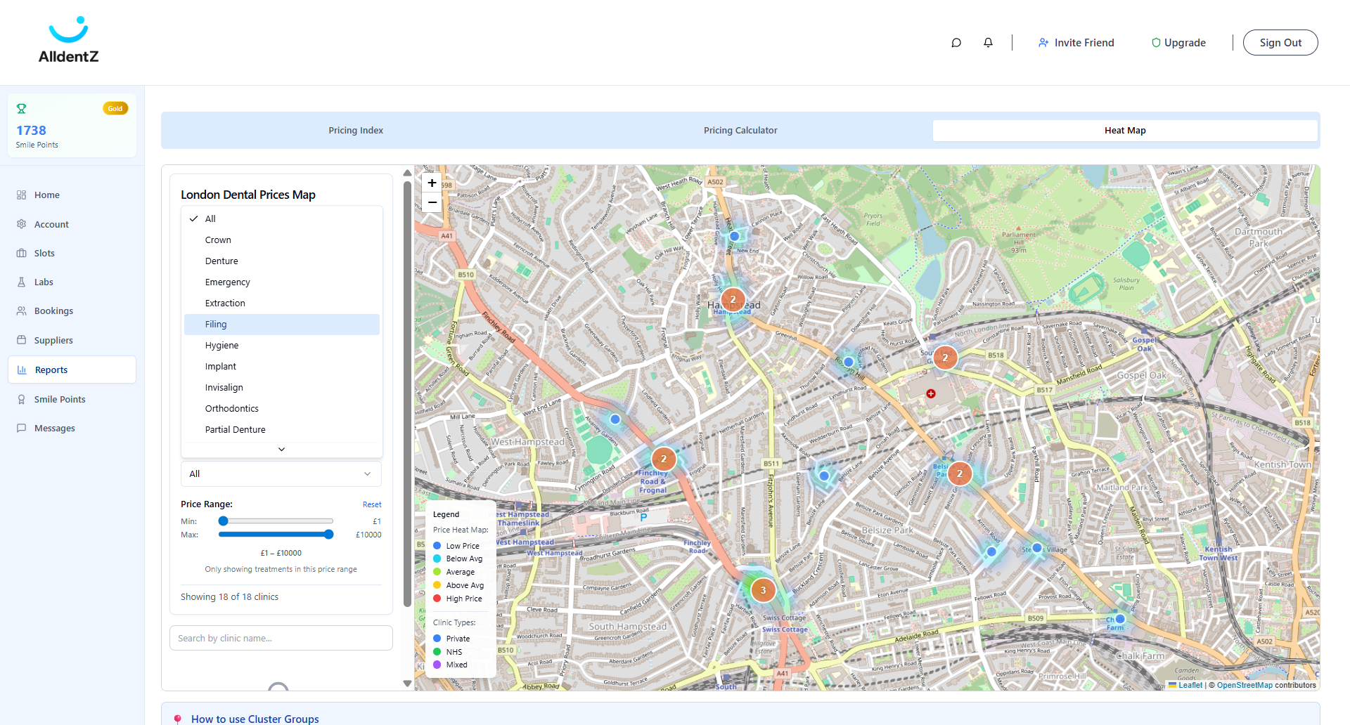This screenshot has height=725, width=1350.
Task: Click the Slots icon in sidebar
Action: pos(22,253)
